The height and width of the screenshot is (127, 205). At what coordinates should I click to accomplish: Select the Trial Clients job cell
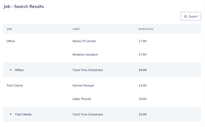[15, 86]
